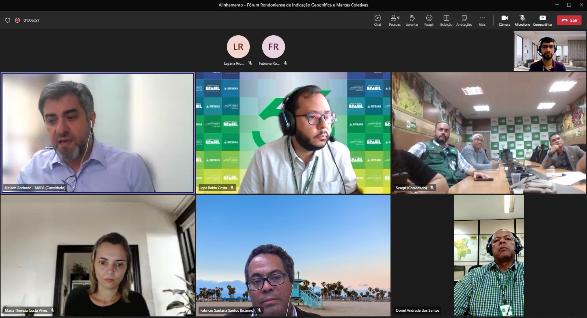587x318 pixels.
Task: Toggle the Câmera on or off
Action: click(504, 20)
